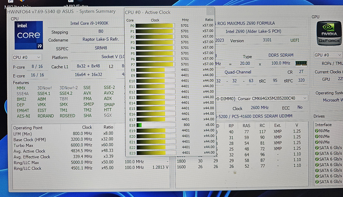Select the Ring/LLC Clock row
343x197 pixels.
click(91, 168)
